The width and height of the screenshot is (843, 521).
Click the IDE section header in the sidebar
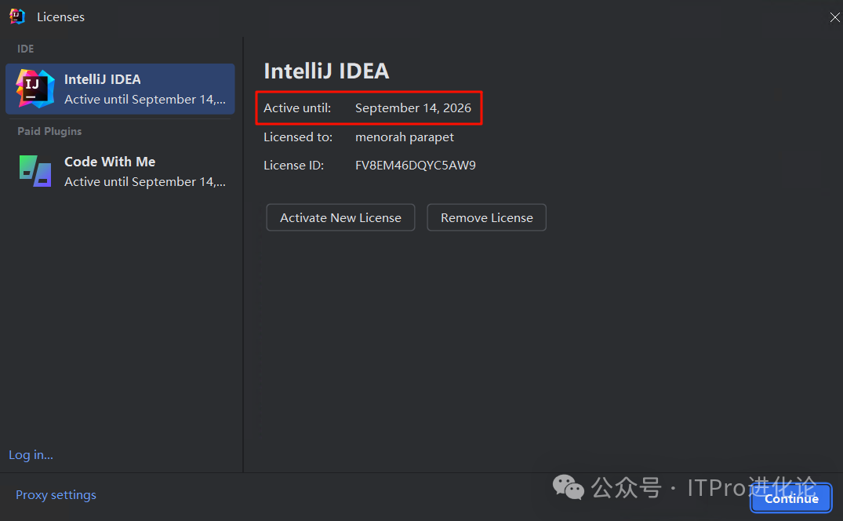tap(26, 49)
